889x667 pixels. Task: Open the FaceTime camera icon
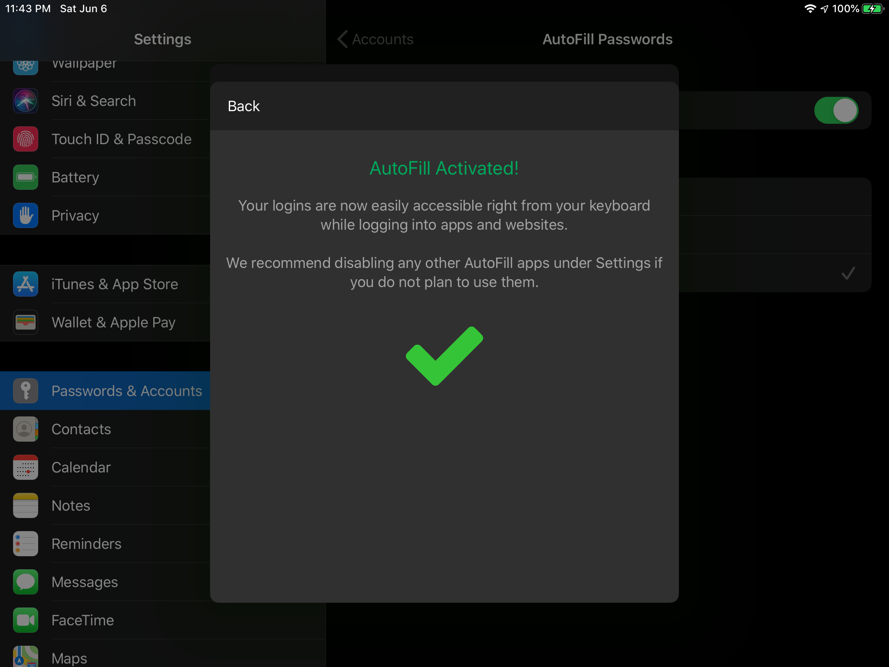[x=26, y=620]
